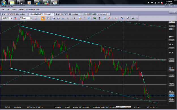
Task: Click the 98.562 price level label
Action: click(171, 48)
